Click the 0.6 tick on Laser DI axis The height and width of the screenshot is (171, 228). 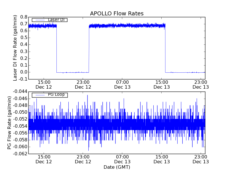point(24,31)
